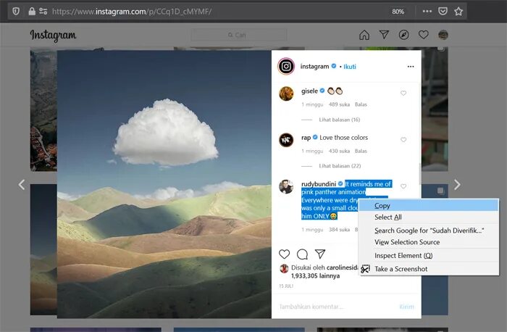Click the 15 JULI post date
507x332 pixels.
286,286
